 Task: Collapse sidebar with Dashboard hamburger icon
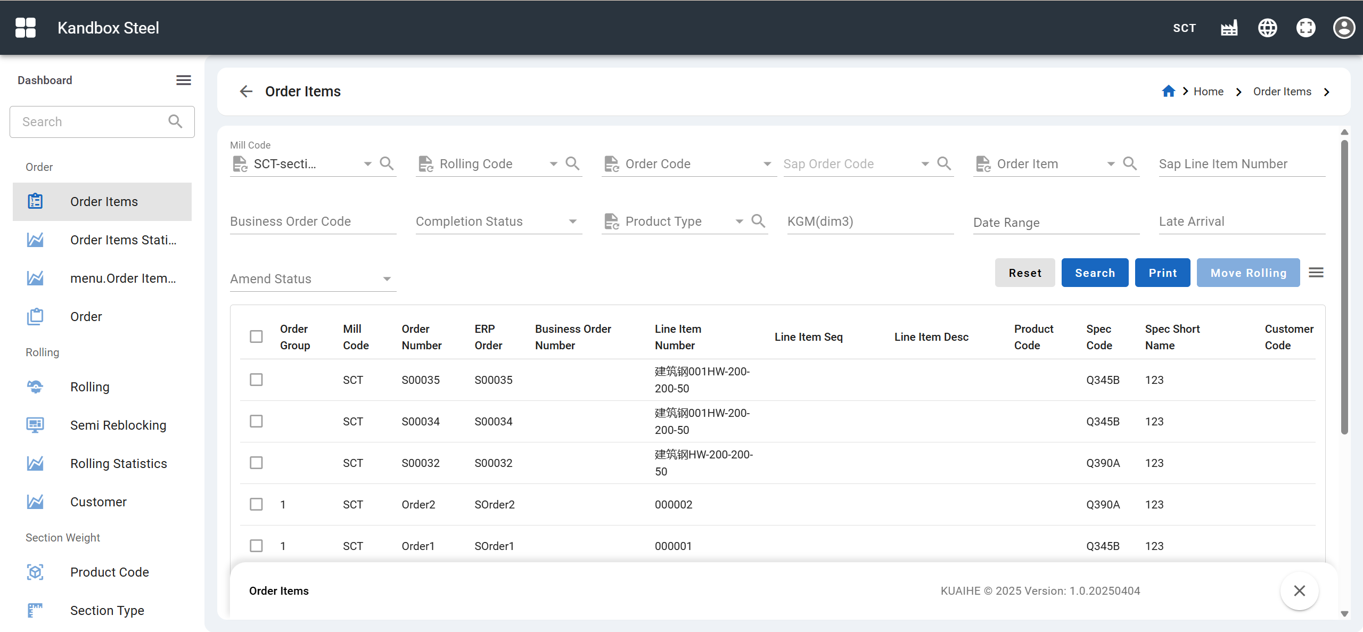[184, 80]
